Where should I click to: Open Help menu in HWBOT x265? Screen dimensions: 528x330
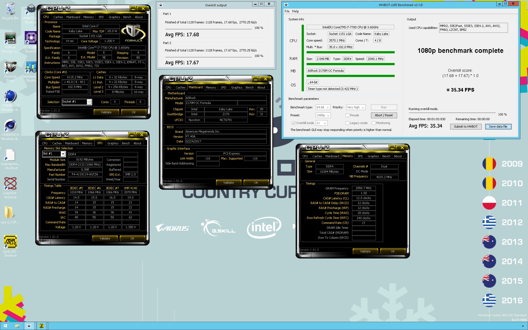tap(295, 11)
